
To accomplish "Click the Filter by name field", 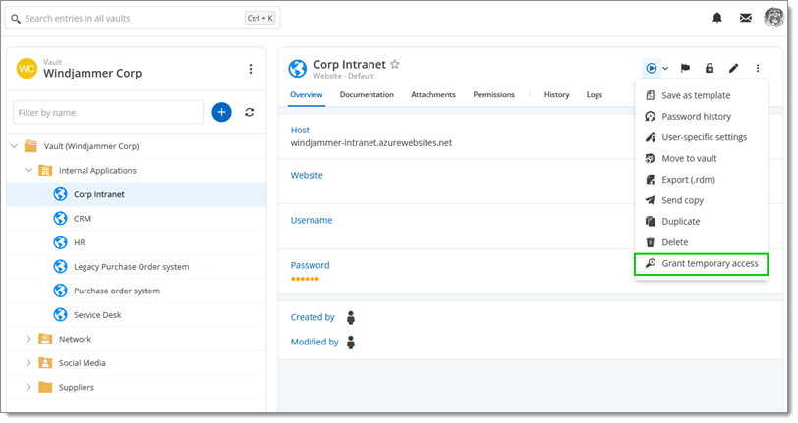I will click(x=108, y=112).
